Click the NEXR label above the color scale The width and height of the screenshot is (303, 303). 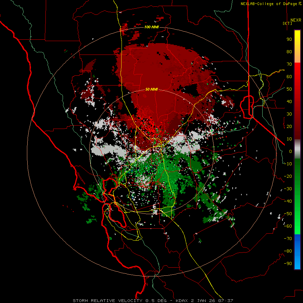[296, 20]
